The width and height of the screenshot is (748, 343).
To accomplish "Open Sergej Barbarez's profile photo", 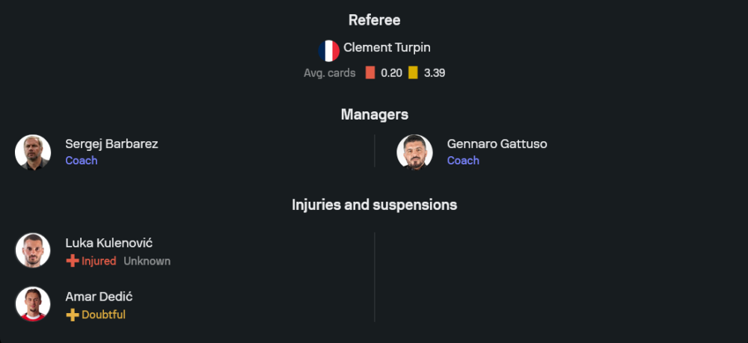I will pos(33,152).
